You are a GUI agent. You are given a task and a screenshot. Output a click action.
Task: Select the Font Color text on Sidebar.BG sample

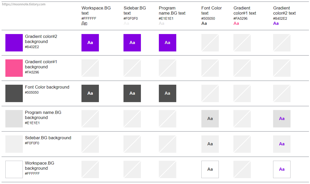click(210, 144)
